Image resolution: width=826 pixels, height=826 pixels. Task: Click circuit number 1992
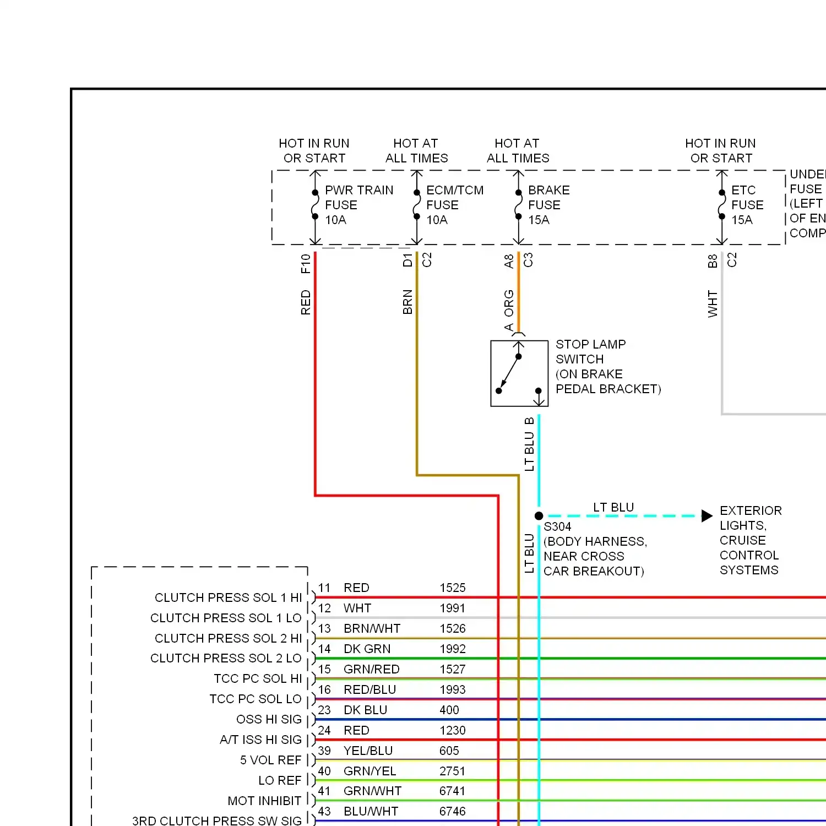pos(453,649)
